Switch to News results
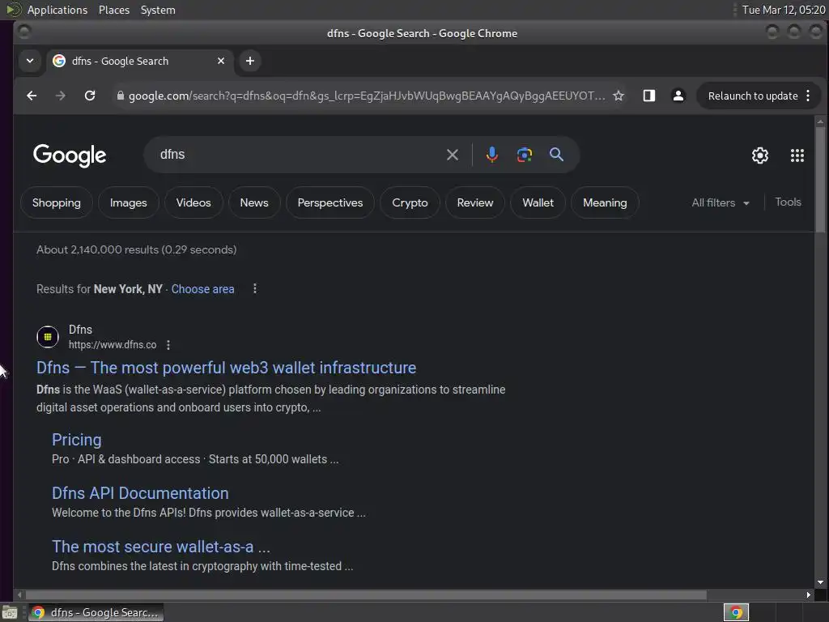Screen dimensions: 829x622 [x=254, y=202]
